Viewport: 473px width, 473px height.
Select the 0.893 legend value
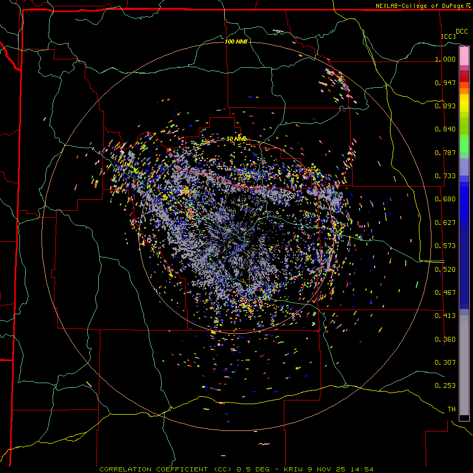pyautogui.click(x=445, y=106)
